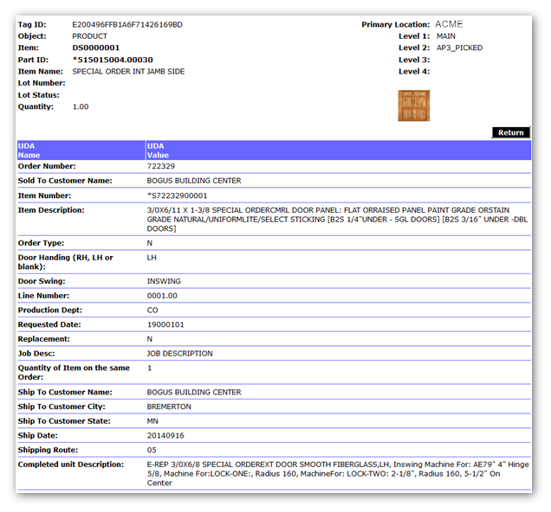Click the Item Description value text
Image resolution: width=551 pixels, height=512 pixels.
pos(337,219)
